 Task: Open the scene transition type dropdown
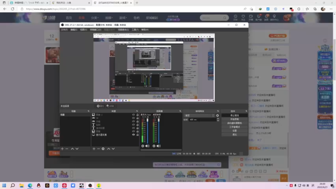point(199,115)
